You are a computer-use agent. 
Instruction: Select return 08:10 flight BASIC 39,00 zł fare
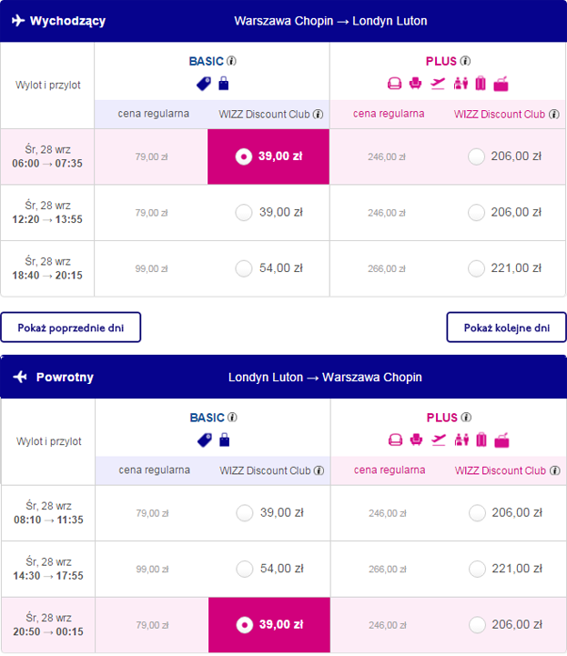(245, 513)
